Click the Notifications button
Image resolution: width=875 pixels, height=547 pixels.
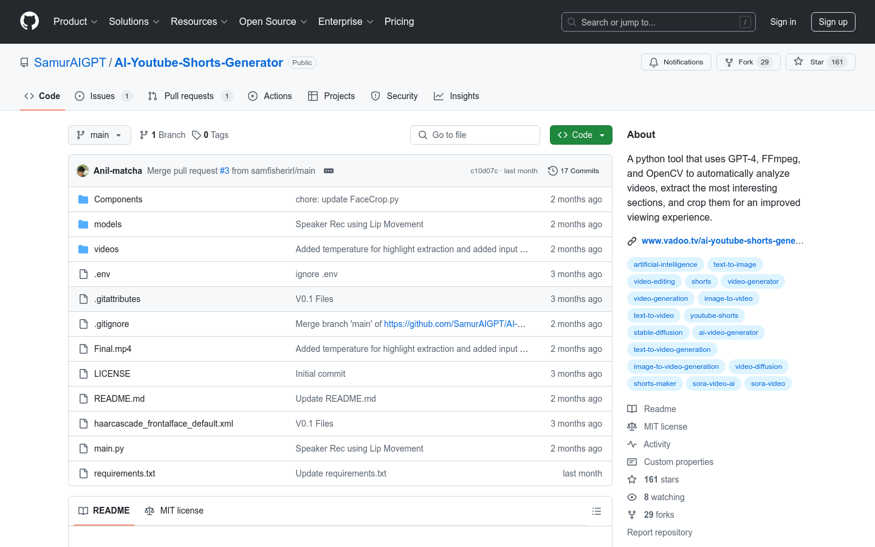676,62
